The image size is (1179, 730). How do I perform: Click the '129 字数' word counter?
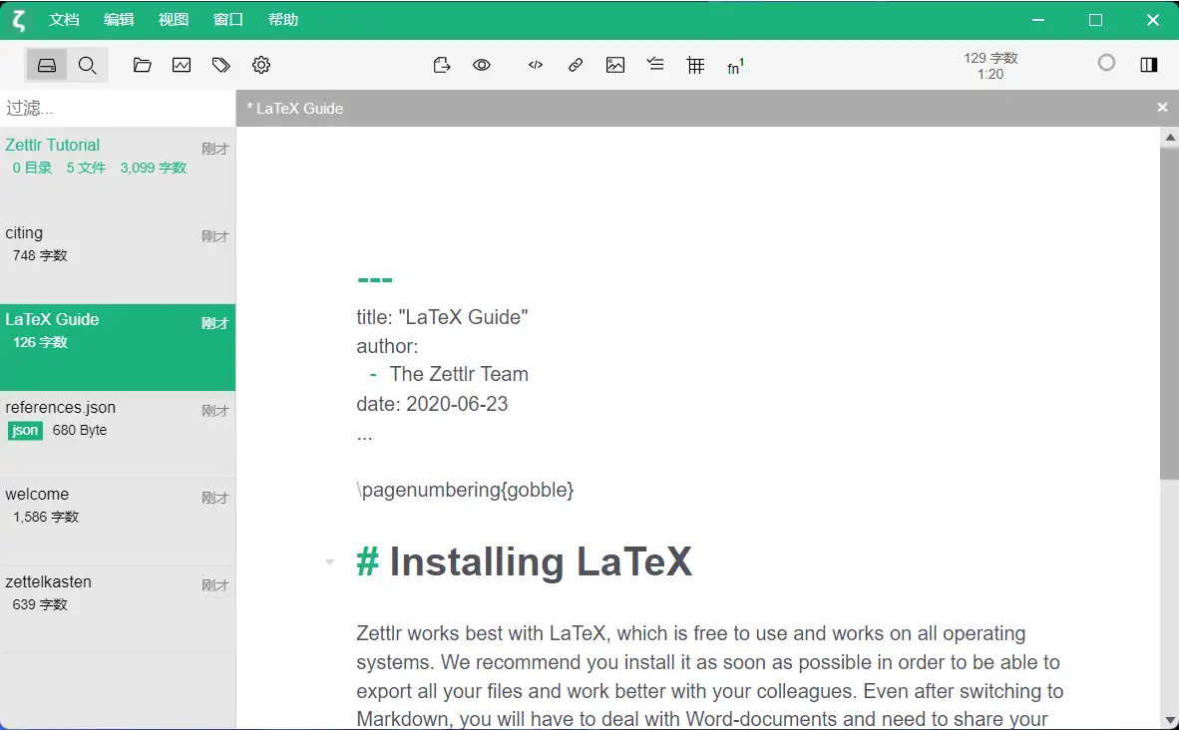(x=990, y=58)
